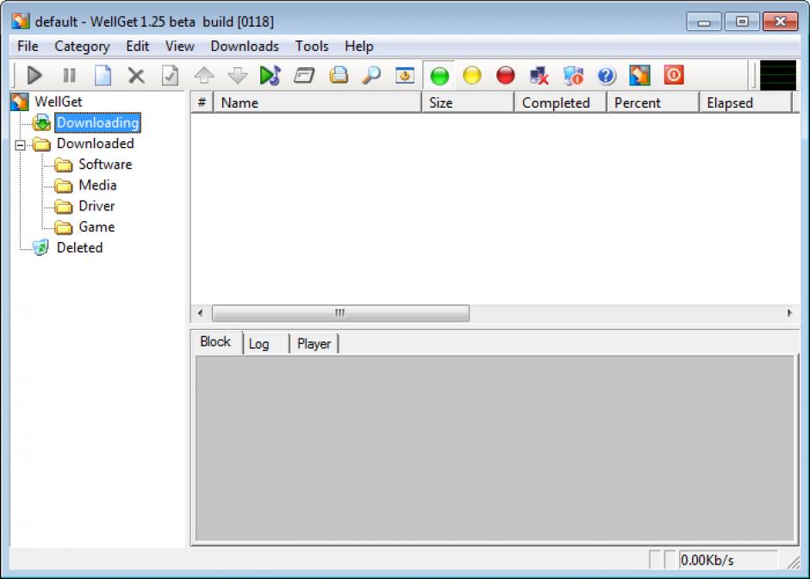Click the Delete X toolbar icon
The width and height of the screenshot is (810, 579).
click(x=136, y=76)
